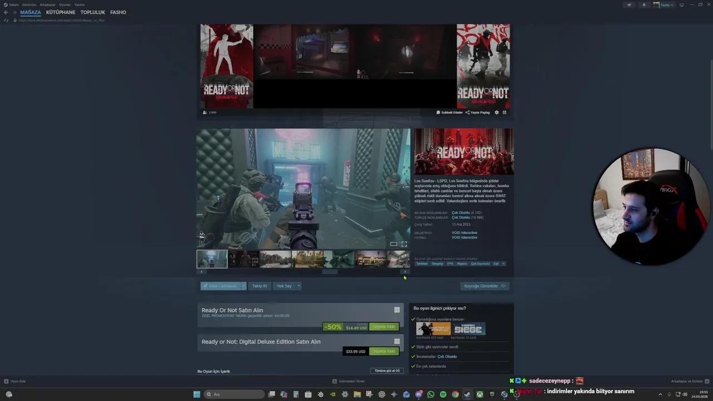Open Google Chrome from the taskbar

(x=455, y=394)
